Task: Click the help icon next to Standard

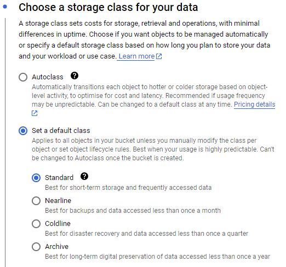Action: point(84,176)
